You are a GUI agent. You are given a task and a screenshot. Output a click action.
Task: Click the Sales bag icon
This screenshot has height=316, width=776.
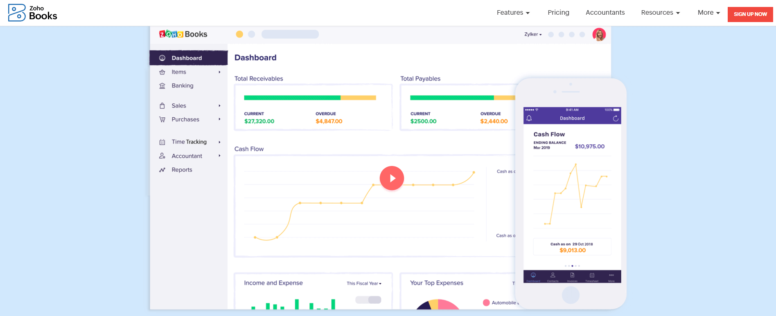(x=162, y=106)
